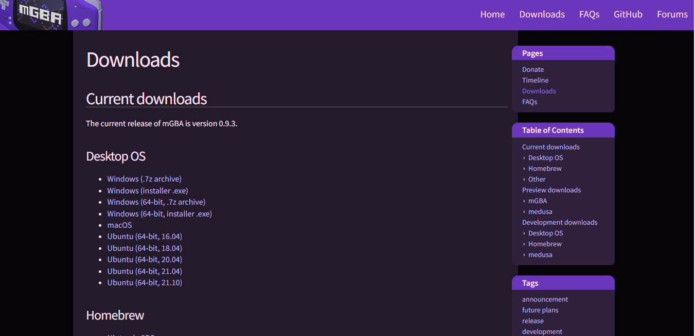Jump to Desktop OS under Current downloads
Screen dimensions: 695x336
pyautogui.click(x=545, y=158)
